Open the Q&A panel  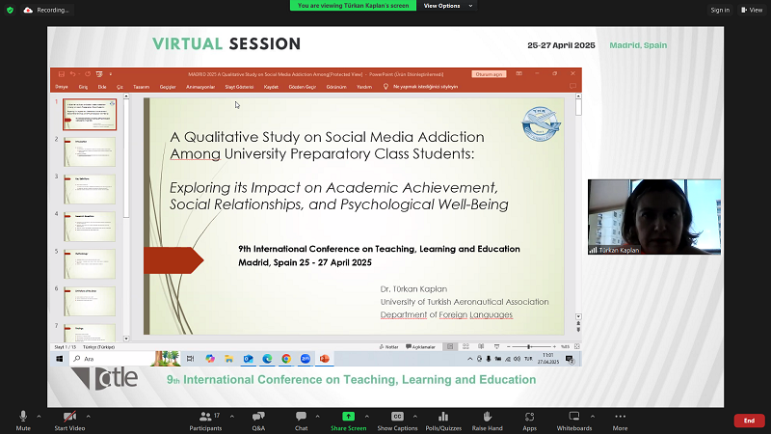(x=258, y=416)
